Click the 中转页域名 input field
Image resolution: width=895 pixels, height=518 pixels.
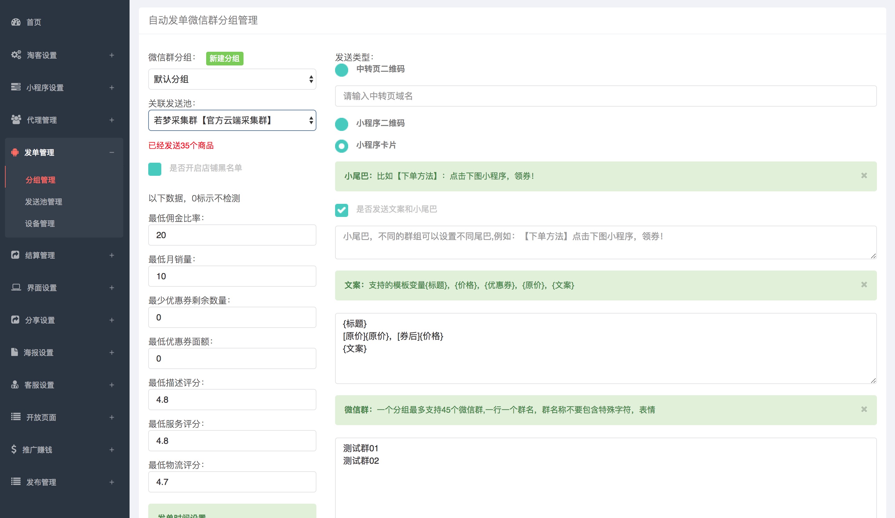(x=606, y=96)
